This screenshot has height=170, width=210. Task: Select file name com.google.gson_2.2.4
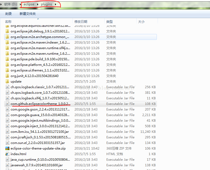(40, 109)
